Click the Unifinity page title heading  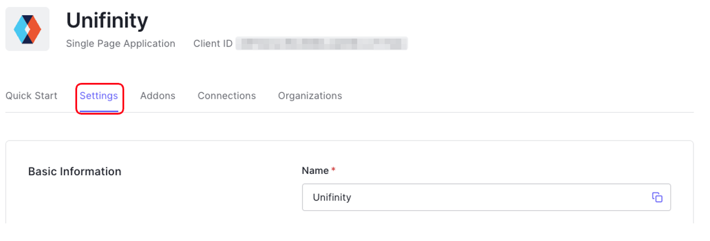click(x=107, y=21)
